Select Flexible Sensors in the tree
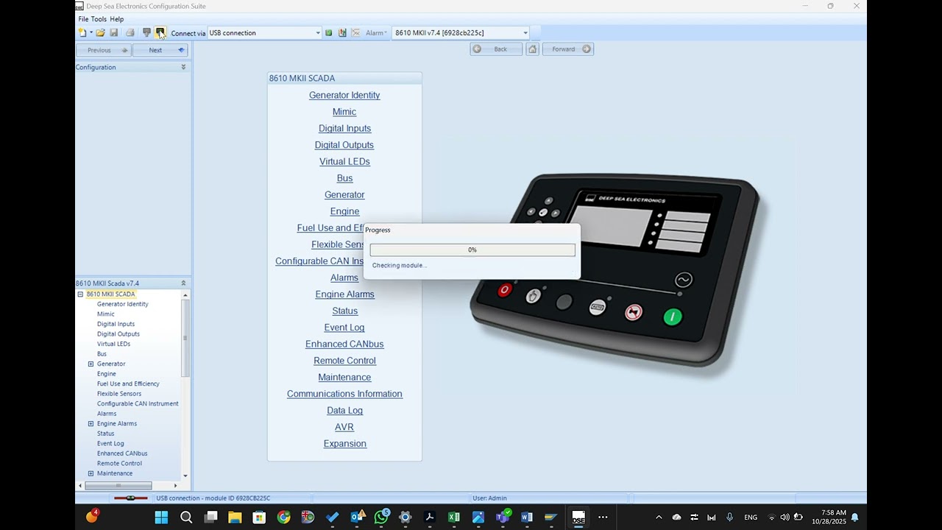Image resolution: width=942 pixels, height=530 pixels. (x=119, y=394)
